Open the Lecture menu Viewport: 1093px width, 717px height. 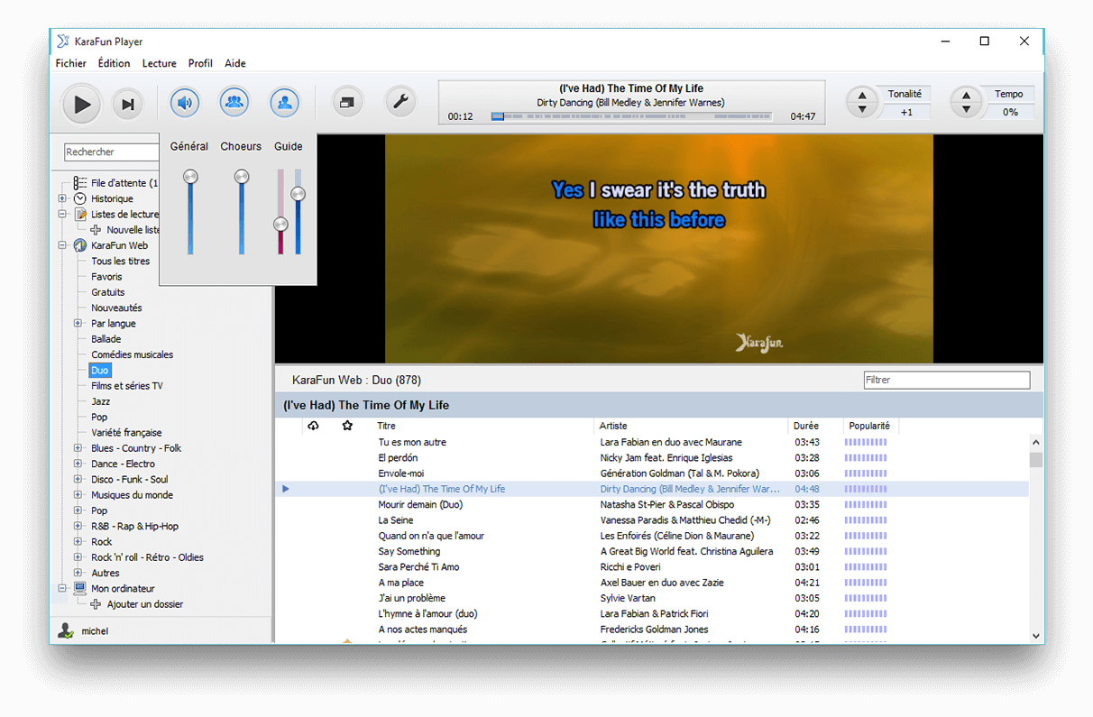160,63
